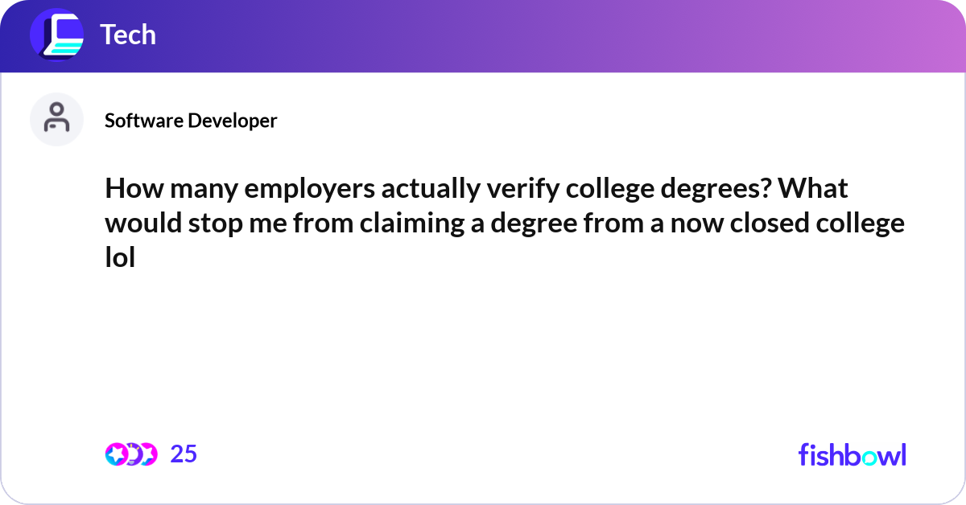Click the person silhouette in gray circle

pos(56,117)
